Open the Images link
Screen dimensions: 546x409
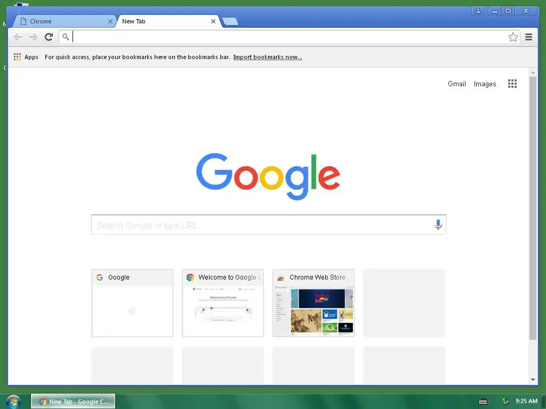click(x=485, y=84)
